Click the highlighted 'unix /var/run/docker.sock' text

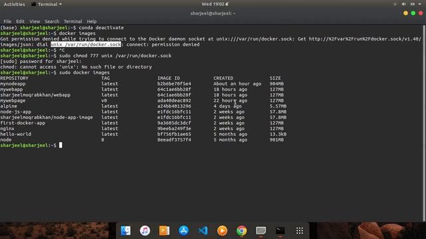pyautogui.click(x=86, y=44)
